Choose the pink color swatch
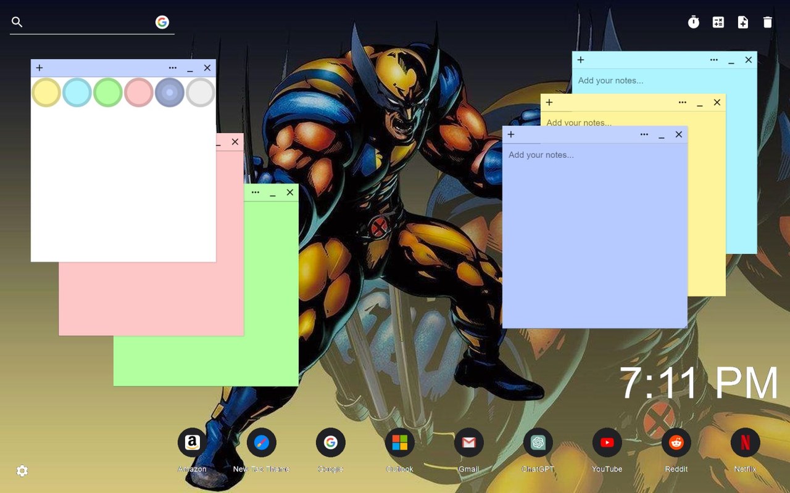 point(139,92)
